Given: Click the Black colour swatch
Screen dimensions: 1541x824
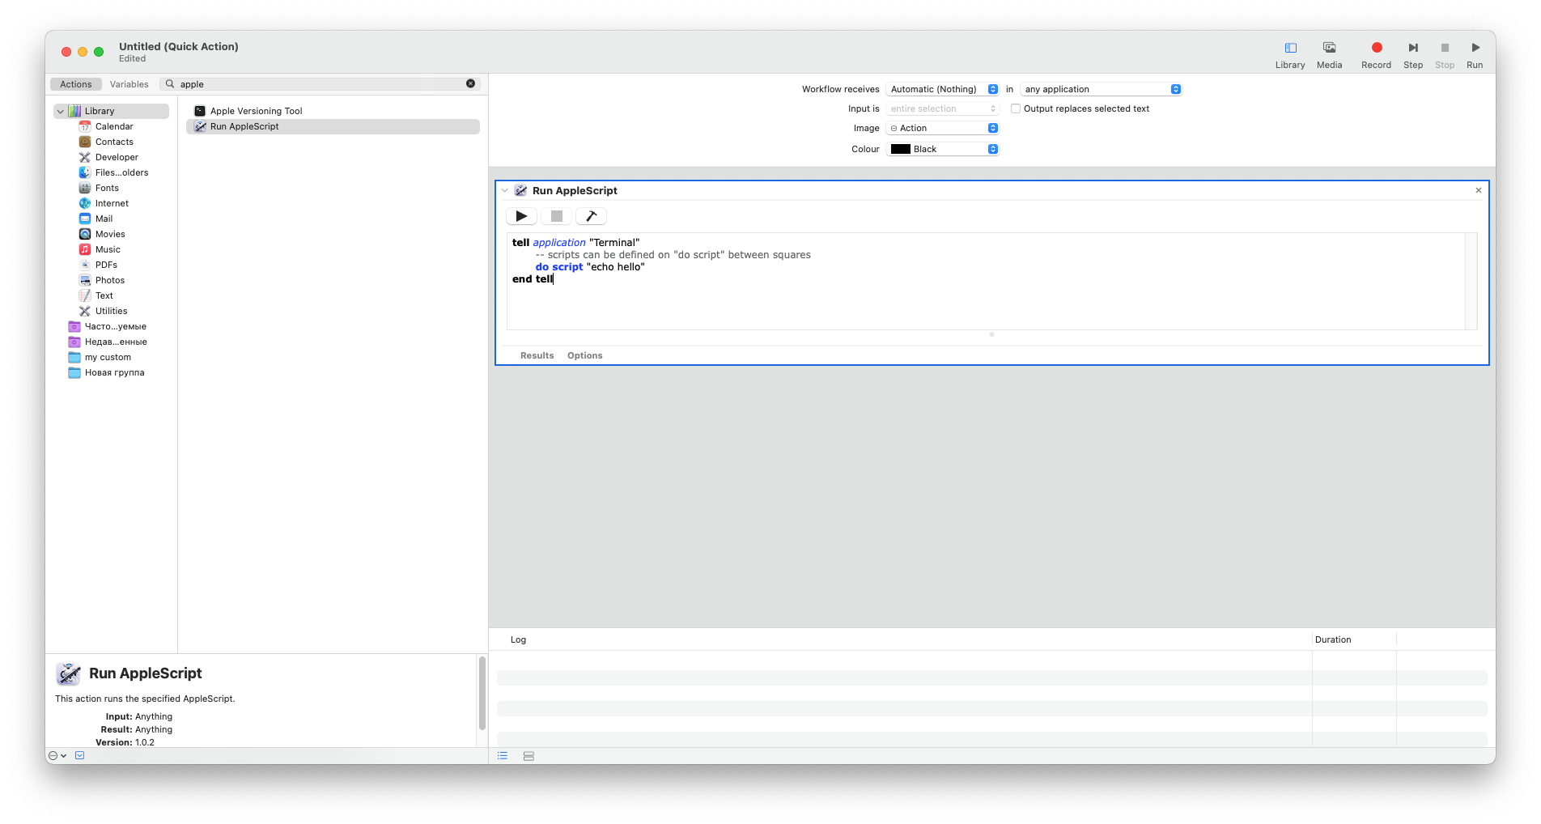Looking at the screenshot, I should 900,149.
